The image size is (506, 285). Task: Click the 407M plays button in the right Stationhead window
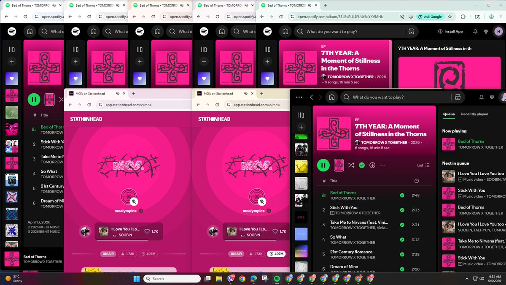click(276, 254)
